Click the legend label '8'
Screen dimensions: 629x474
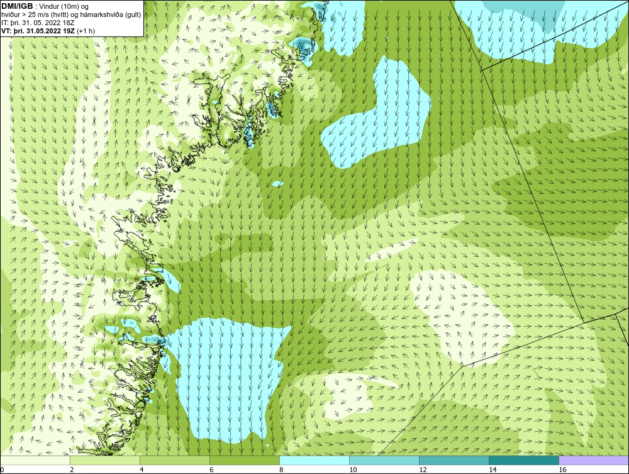pos(281,470)
